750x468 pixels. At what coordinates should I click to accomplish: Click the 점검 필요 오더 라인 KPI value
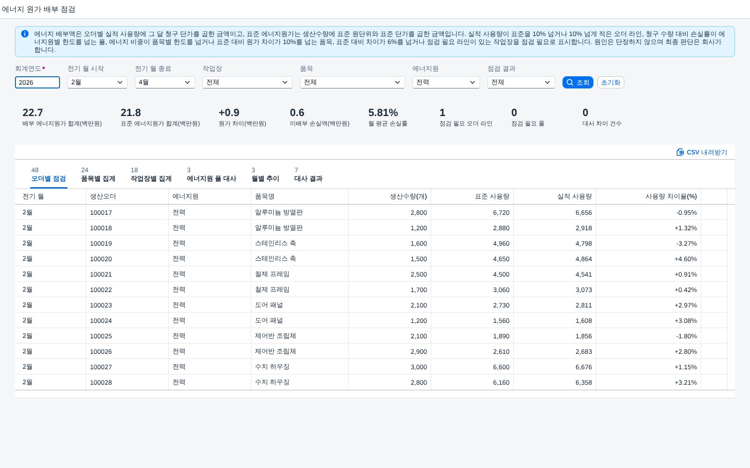442,113
